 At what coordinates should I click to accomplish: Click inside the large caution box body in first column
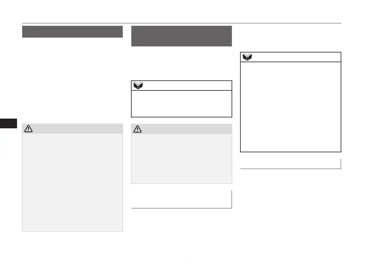(x=72, y=183)
